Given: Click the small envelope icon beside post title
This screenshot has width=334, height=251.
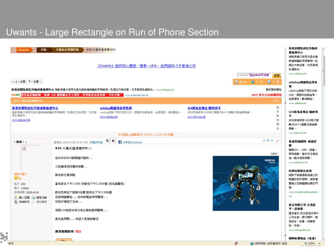Looking at the screenshot, I should click(x=90, y=148).
